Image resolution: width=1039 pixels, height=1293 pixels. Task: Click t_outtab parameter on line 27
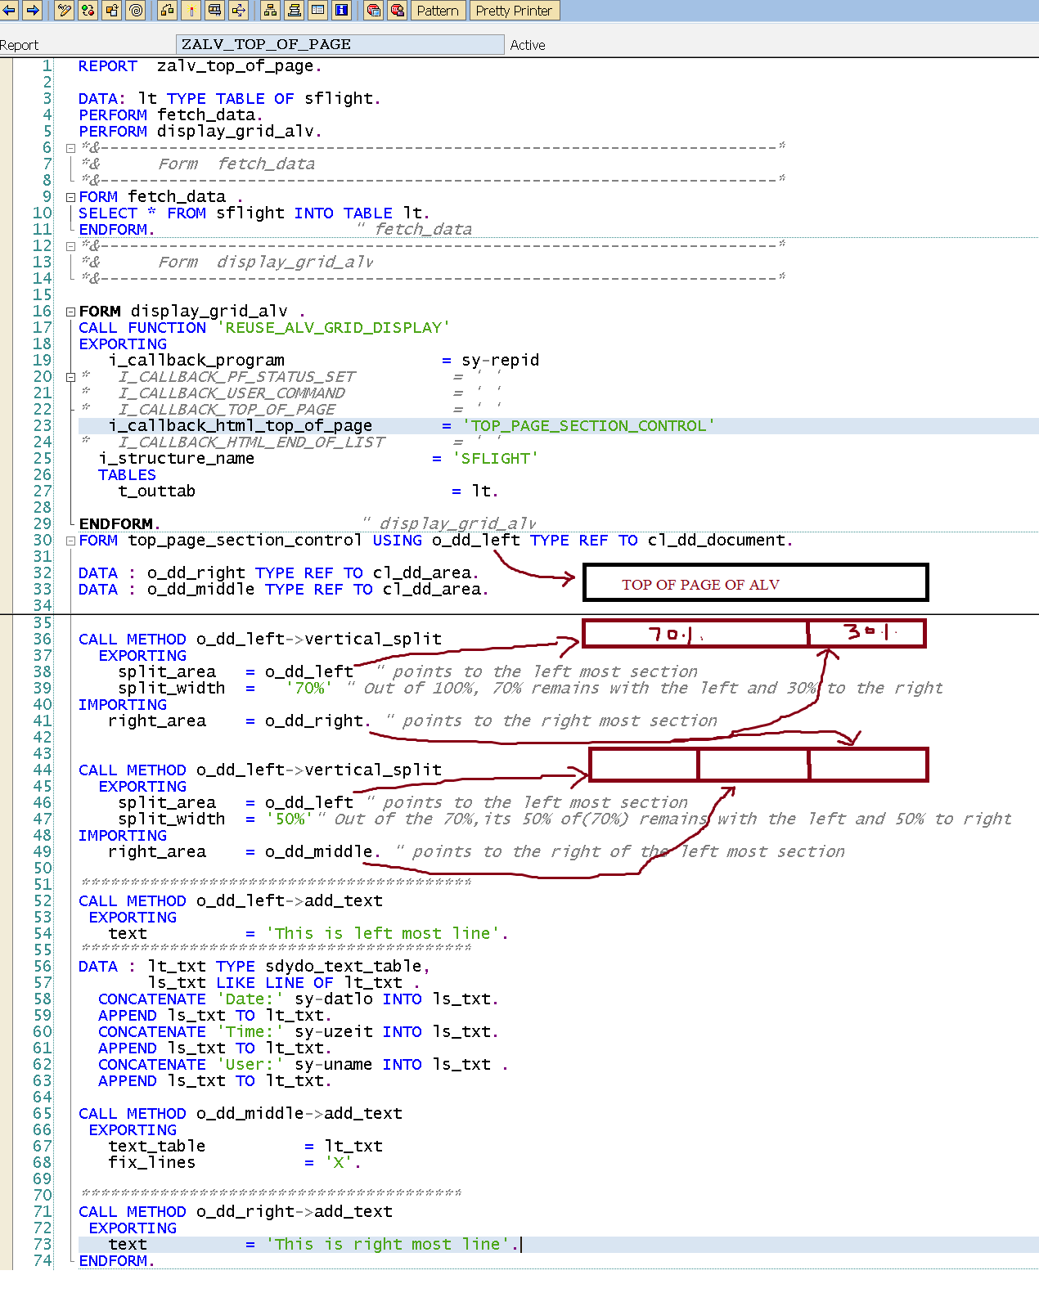pos(157,492)
